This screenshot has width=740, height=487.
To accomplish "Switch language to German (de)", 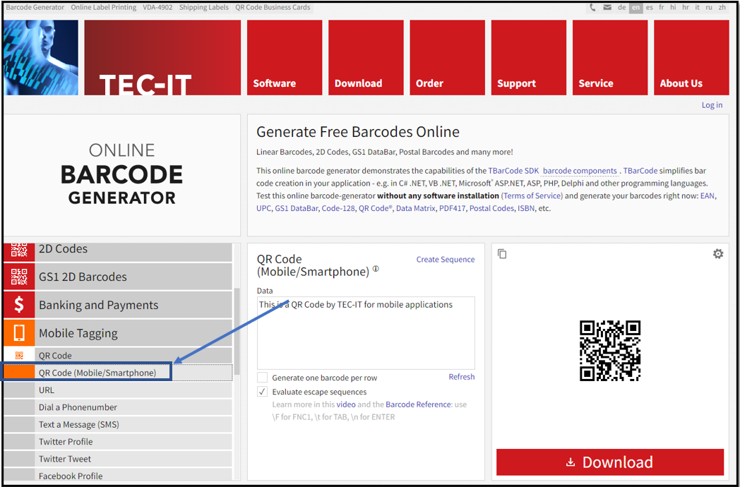I will (x=622, y=8).
